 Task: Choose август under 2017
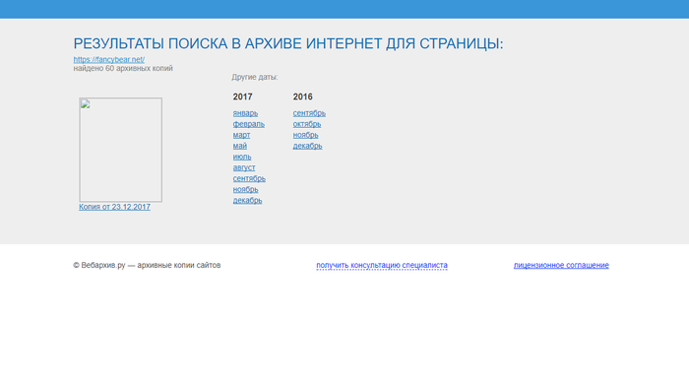tap(244, 167)
